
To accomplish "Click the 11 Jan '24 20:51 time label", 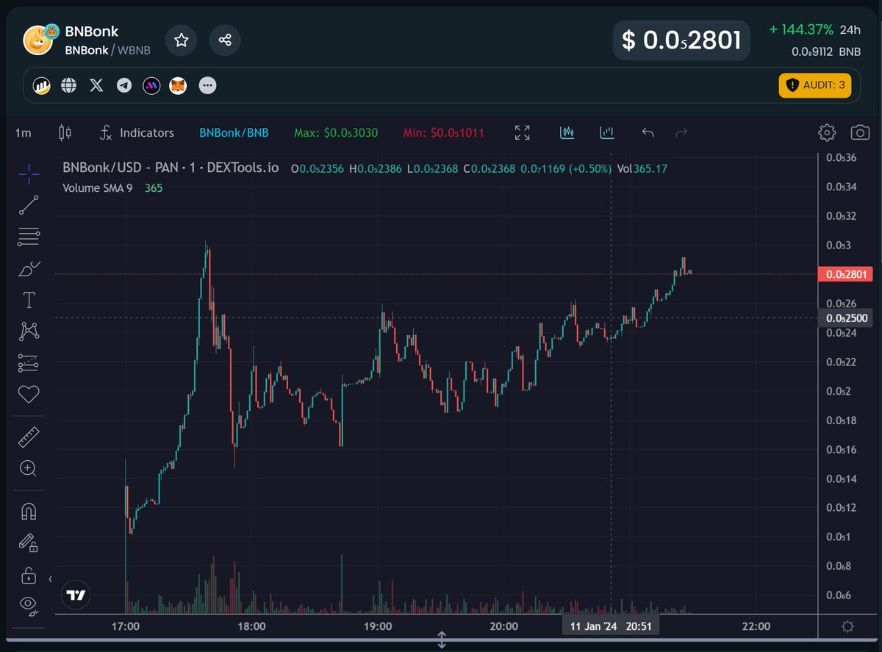I will click(612, 626).
